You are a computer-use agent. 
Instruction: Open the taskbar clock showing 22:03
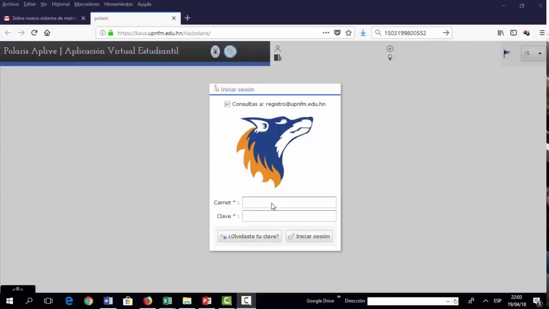click(x=517, y=301)
